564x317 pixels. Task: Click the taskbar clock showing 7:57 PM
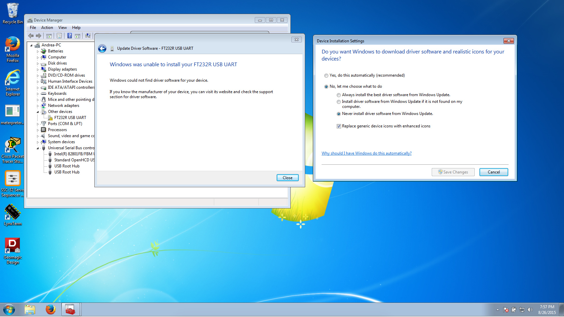point(547,310)
